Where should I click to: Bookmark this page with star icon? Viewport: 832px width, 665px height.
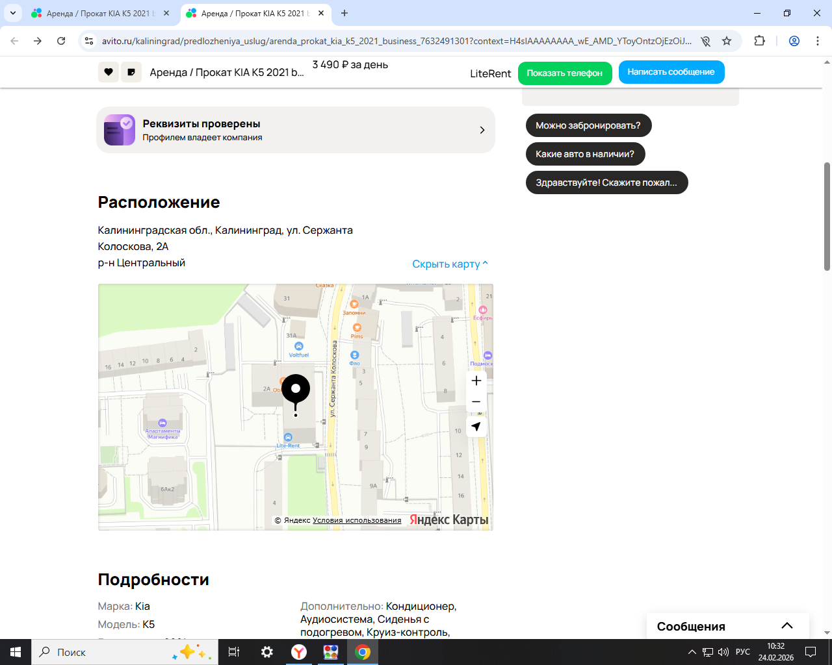(727, 41)
